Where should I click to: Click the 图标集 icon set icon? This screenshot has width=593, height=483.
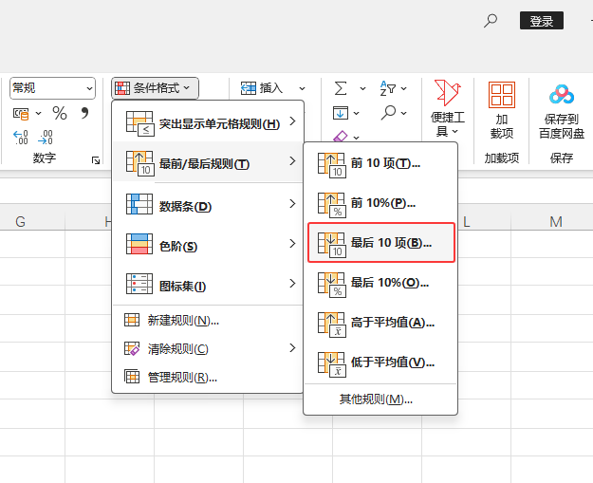(139, 284)
